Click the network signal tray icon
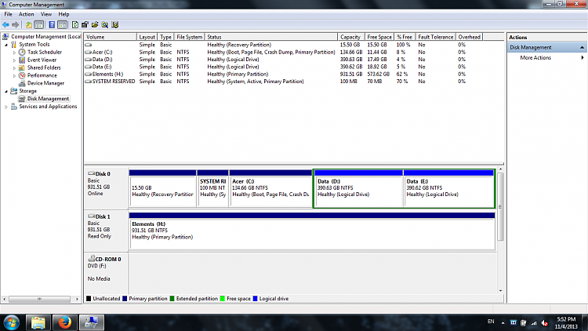 (x=534, y=322)
